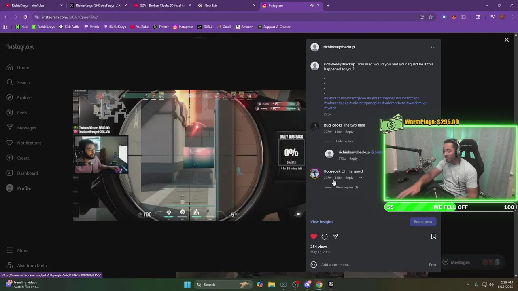Reply to flopysock comment
The height and width of the screenshot is (291, 518).
[x=349, y=178]
